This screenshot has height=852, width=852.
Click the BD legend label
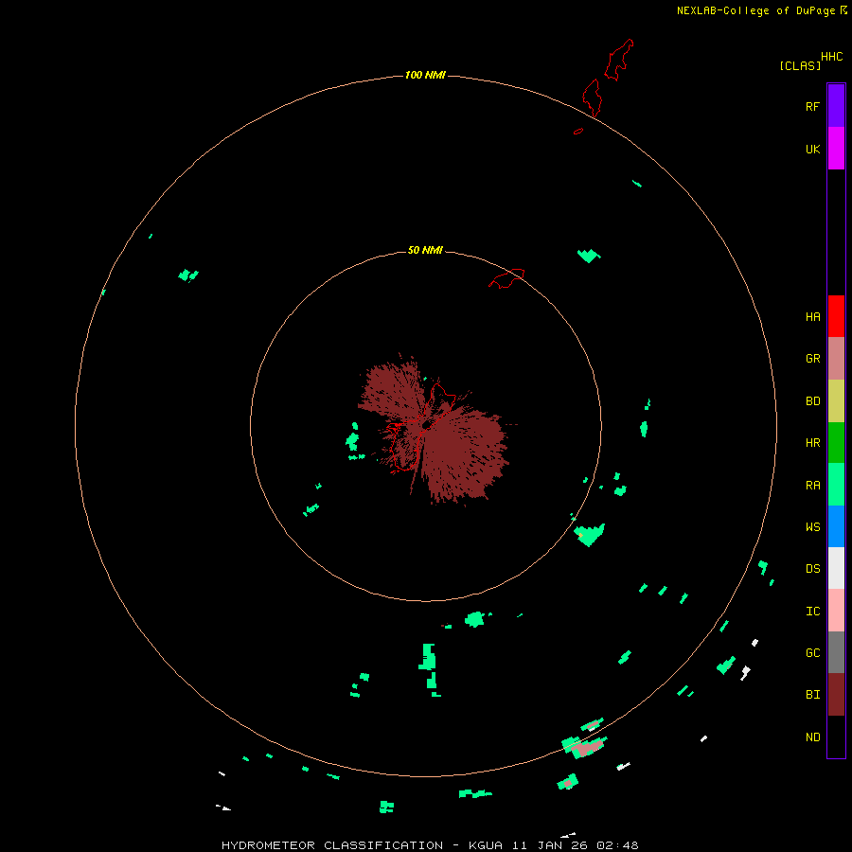tap(812, 401)
